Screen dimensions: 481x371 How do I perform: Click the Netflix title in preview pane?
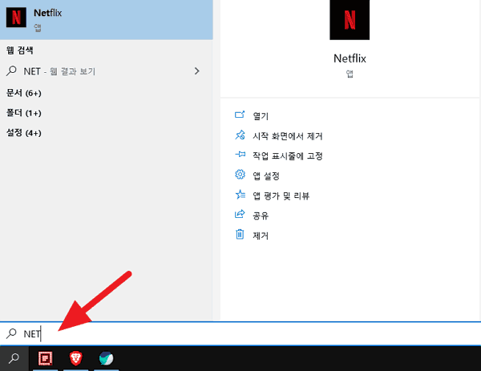click(350, 58)
